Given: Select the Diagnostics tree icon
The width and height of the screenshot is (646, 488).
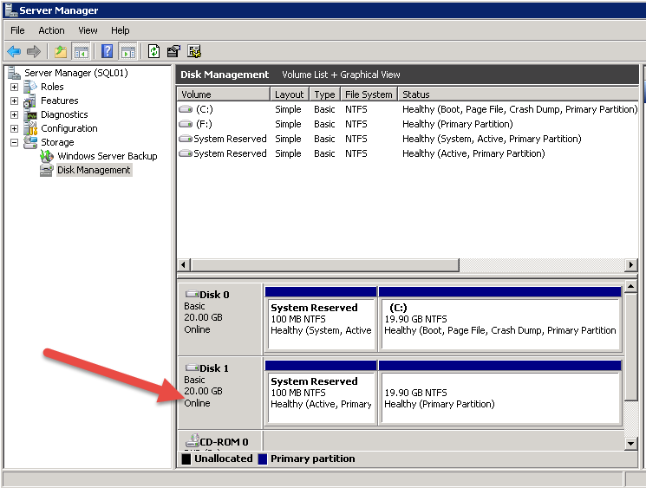Looking at the screenshot, I should point(30,115).
